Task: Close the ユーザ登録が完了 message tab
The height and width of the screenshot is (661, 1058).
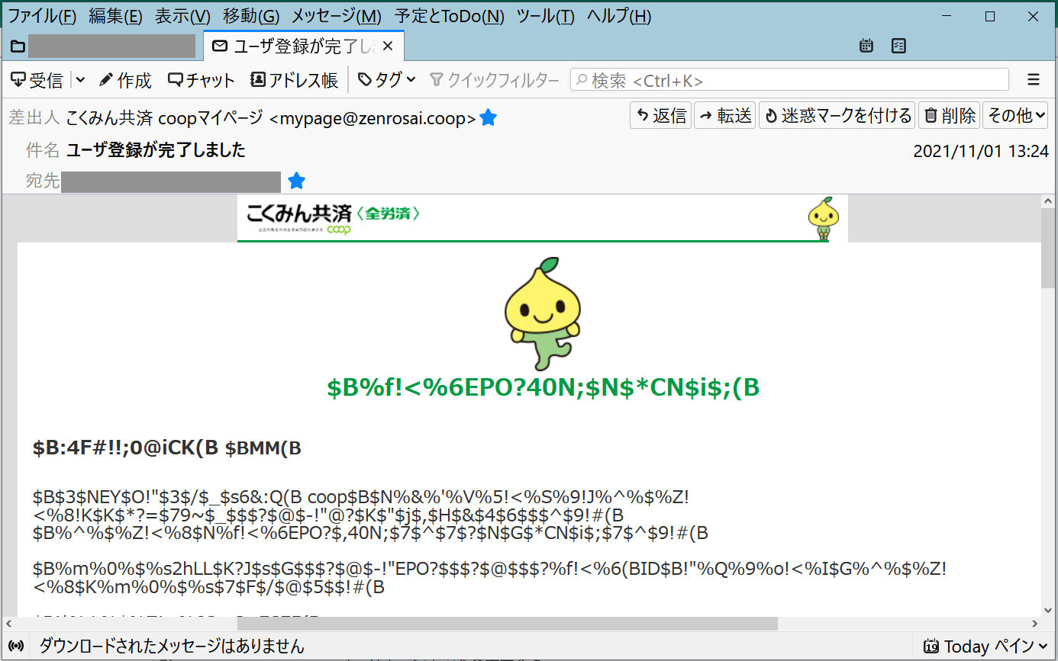Action: point(388,47)
